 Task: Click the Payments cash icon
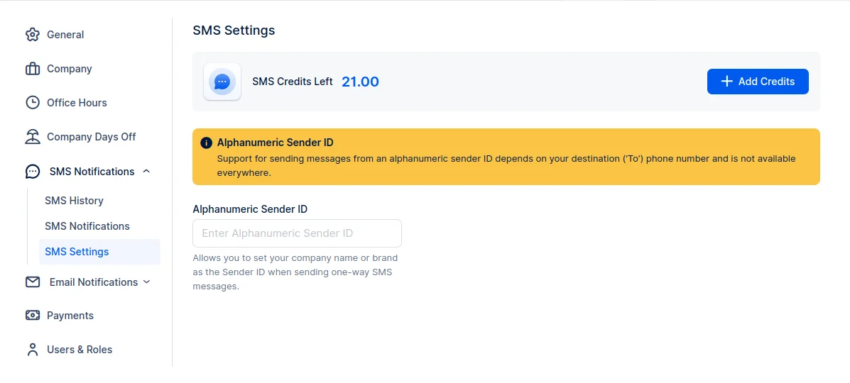(33, 316)
